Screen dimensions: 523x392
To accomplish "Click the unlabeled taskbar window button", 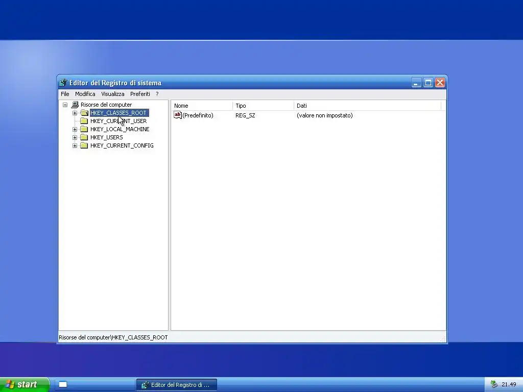I will (x=94, y=385).
